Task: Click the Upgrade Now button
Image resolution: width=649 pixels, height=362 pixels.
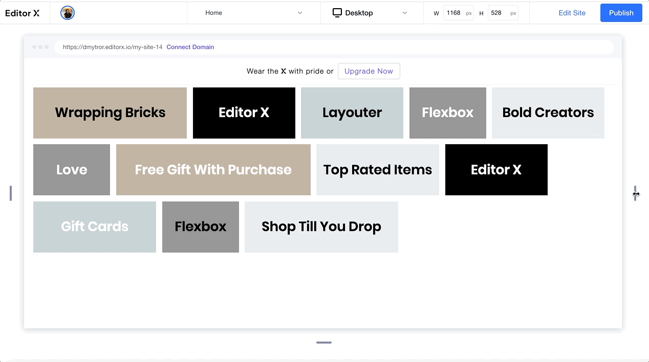Action: [x=369, y=71]
